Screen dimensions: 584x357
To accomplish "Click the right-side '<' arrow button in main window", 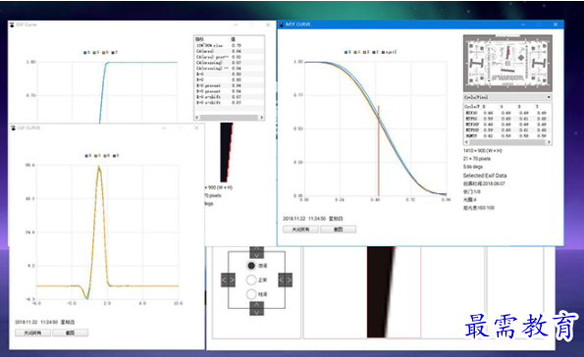I will [x=282, y=280].
